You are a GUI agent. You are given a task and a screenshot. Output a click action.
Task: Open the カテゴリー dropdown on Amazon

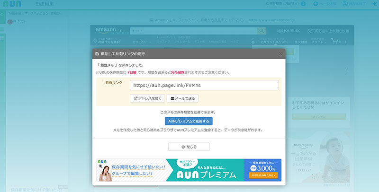tap(141, 42)
